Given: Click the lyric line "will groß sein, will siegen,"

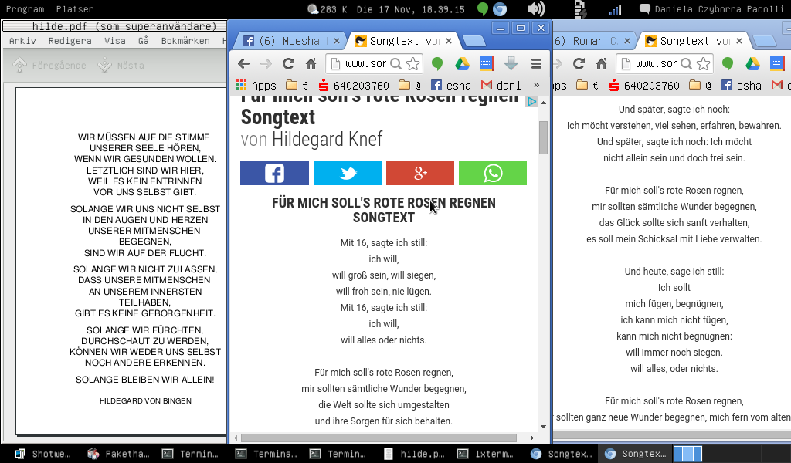Looking at the screenshot, I should coord(384,275).
